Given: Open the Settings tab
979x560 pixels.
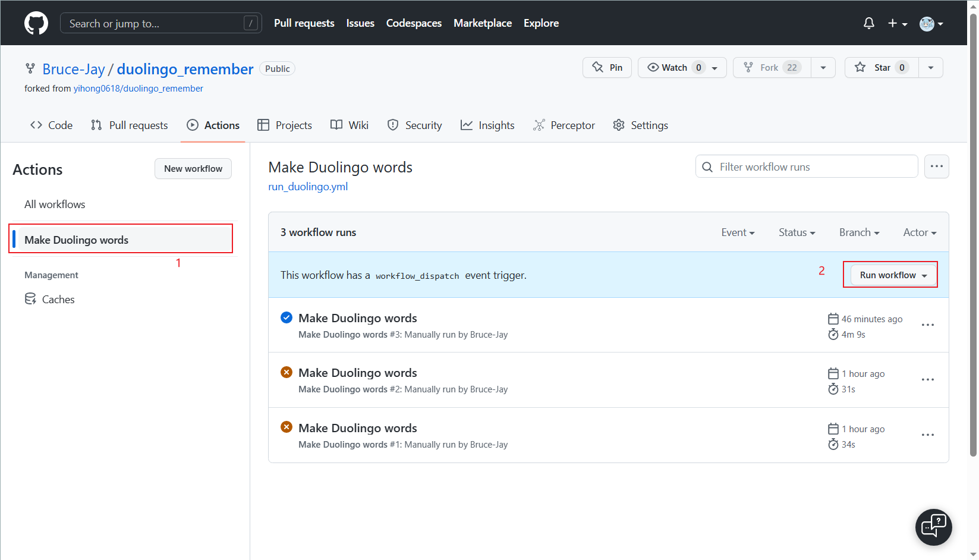Looking at the screenshot, I should 640,125.
